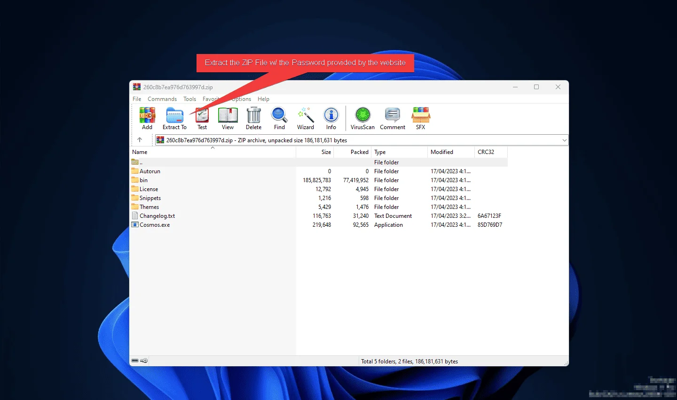Screen dimensions: 677x400
Task: Click the License folder size 12,792
Action: click(323, 189)
